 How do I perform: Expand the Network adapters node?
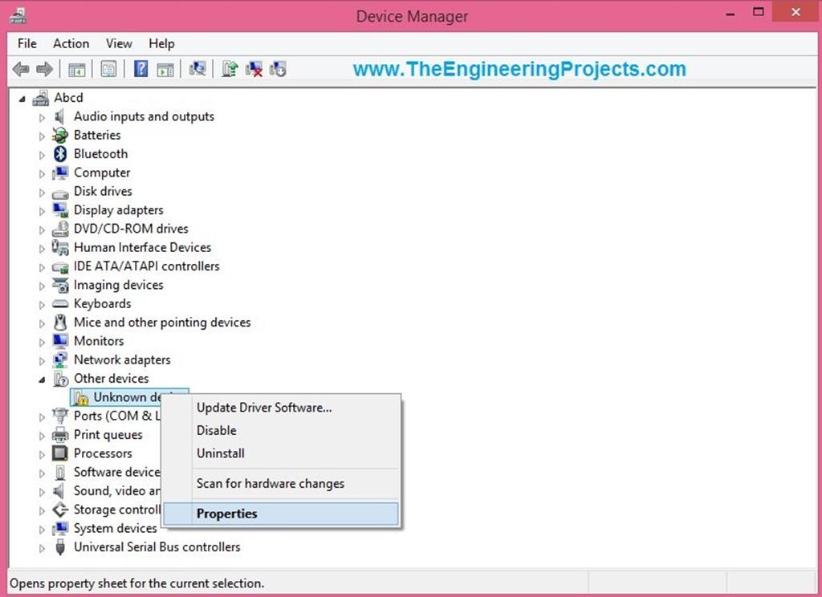[x=42, y=359]
